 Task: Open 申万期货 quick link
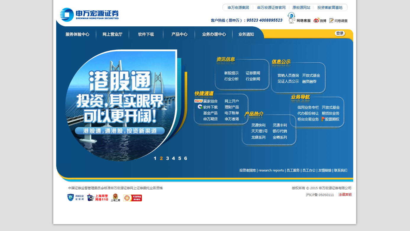point(210,119)
